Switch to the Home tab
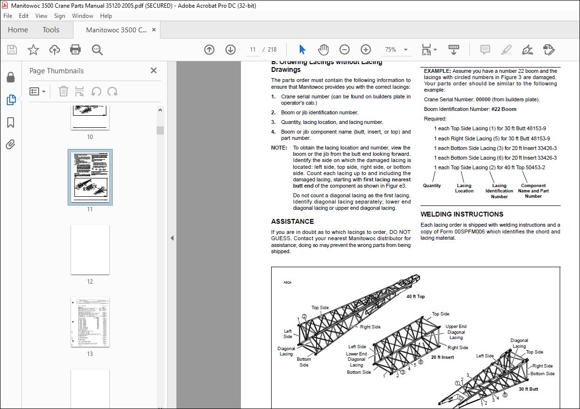The width and height of the screenshot is (580, 409). [18, 30]
